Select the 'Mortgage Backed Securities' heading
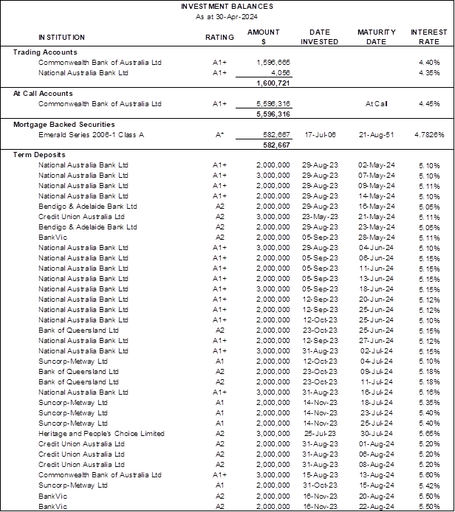 click(x=64, y=125)
